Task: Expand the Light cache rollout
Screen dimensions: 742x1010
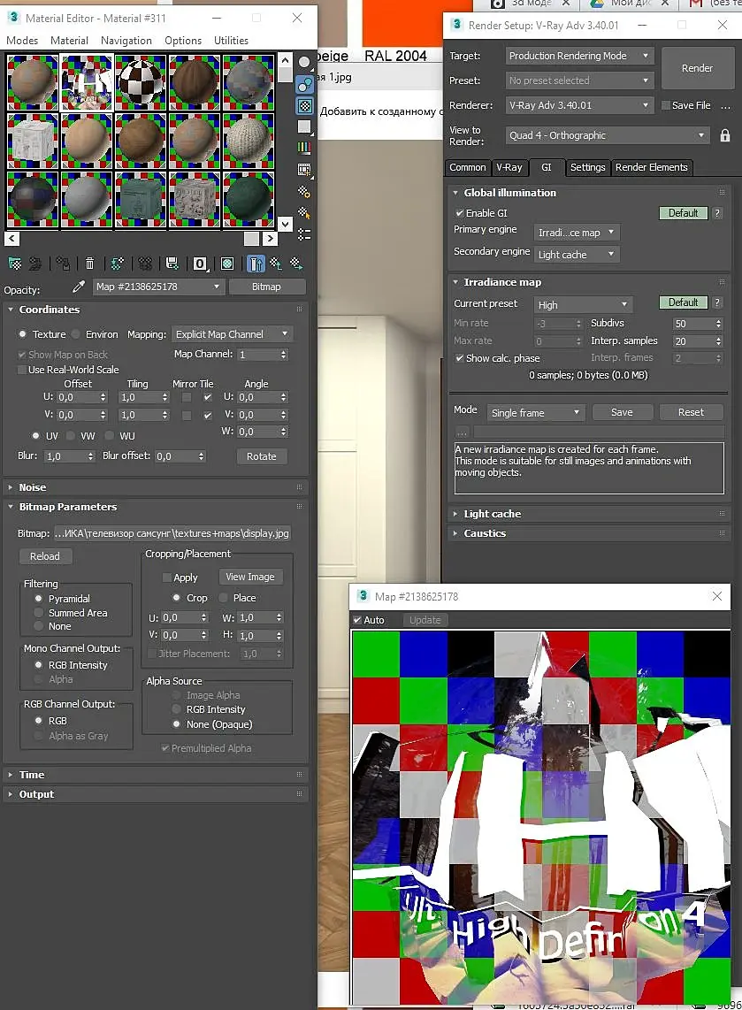Action: pyautogui.click(x=492, y=514)
